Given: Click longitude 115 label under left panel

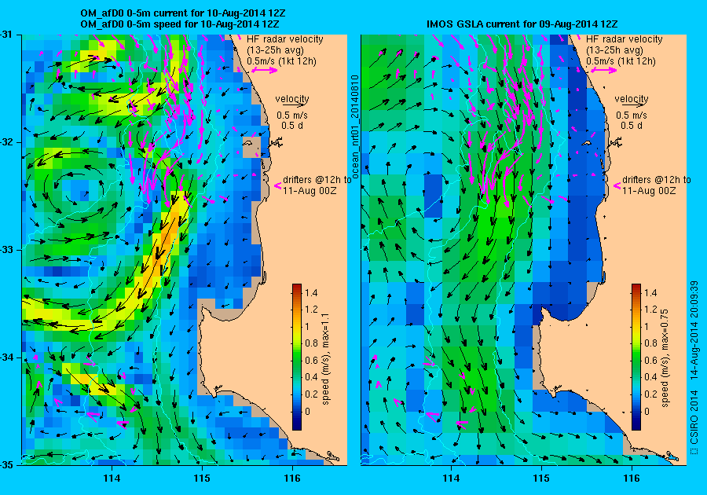Looking at the screenshot, I should point(202,478).
